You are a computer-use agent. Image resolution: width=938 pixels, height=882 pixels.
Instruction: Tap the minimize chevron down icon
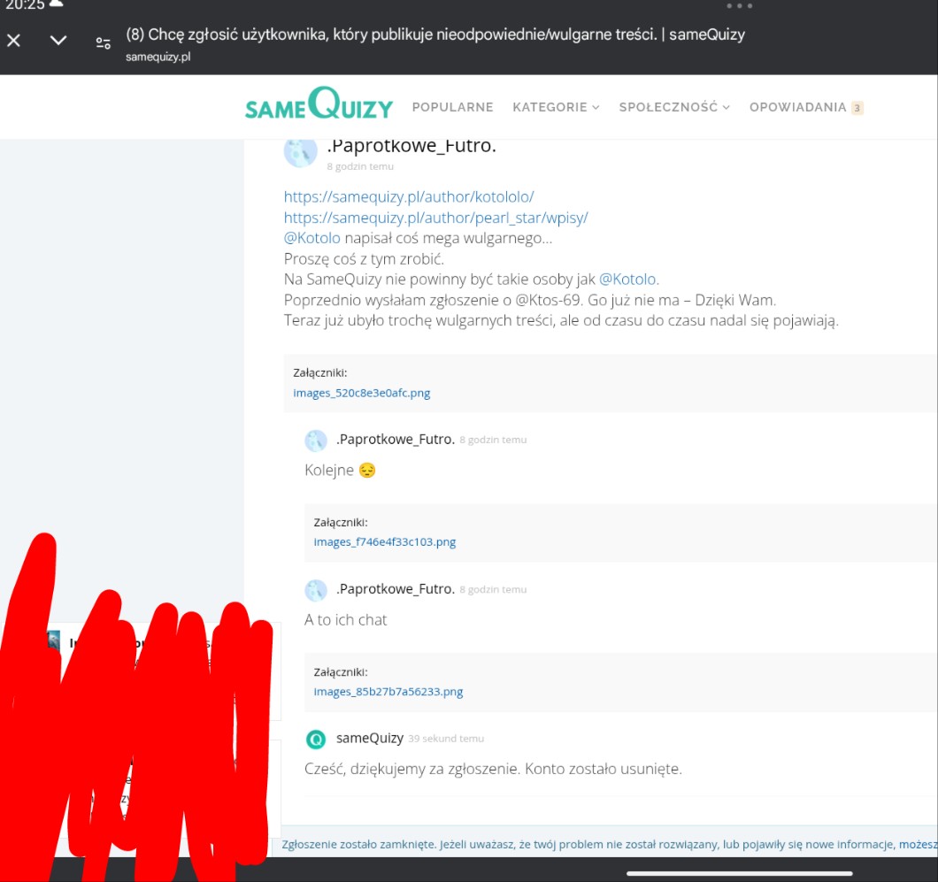pos(58,41)
